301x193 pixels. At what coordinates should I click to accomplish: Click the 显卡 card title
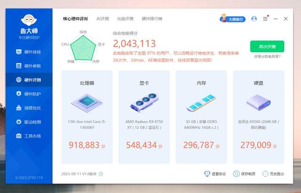pyautogui.click(x=144, y=83)
